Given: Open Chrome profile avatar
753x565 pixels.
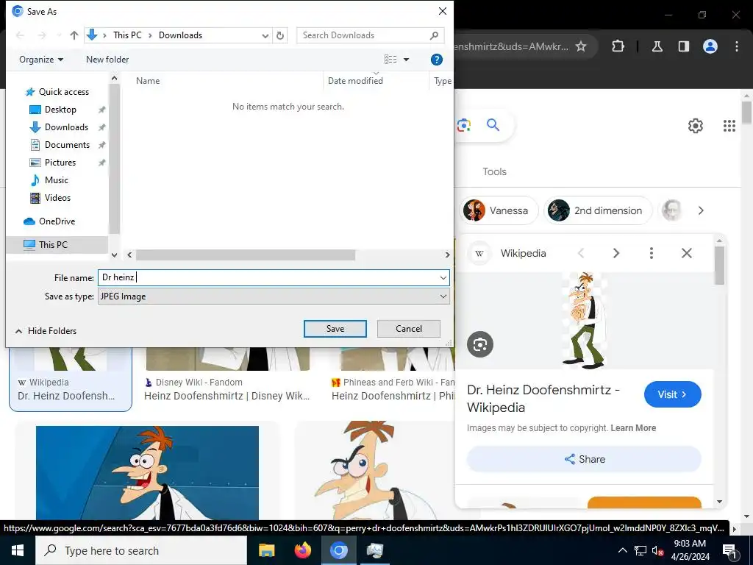Looking at the screenshot, I should [710, 46].
